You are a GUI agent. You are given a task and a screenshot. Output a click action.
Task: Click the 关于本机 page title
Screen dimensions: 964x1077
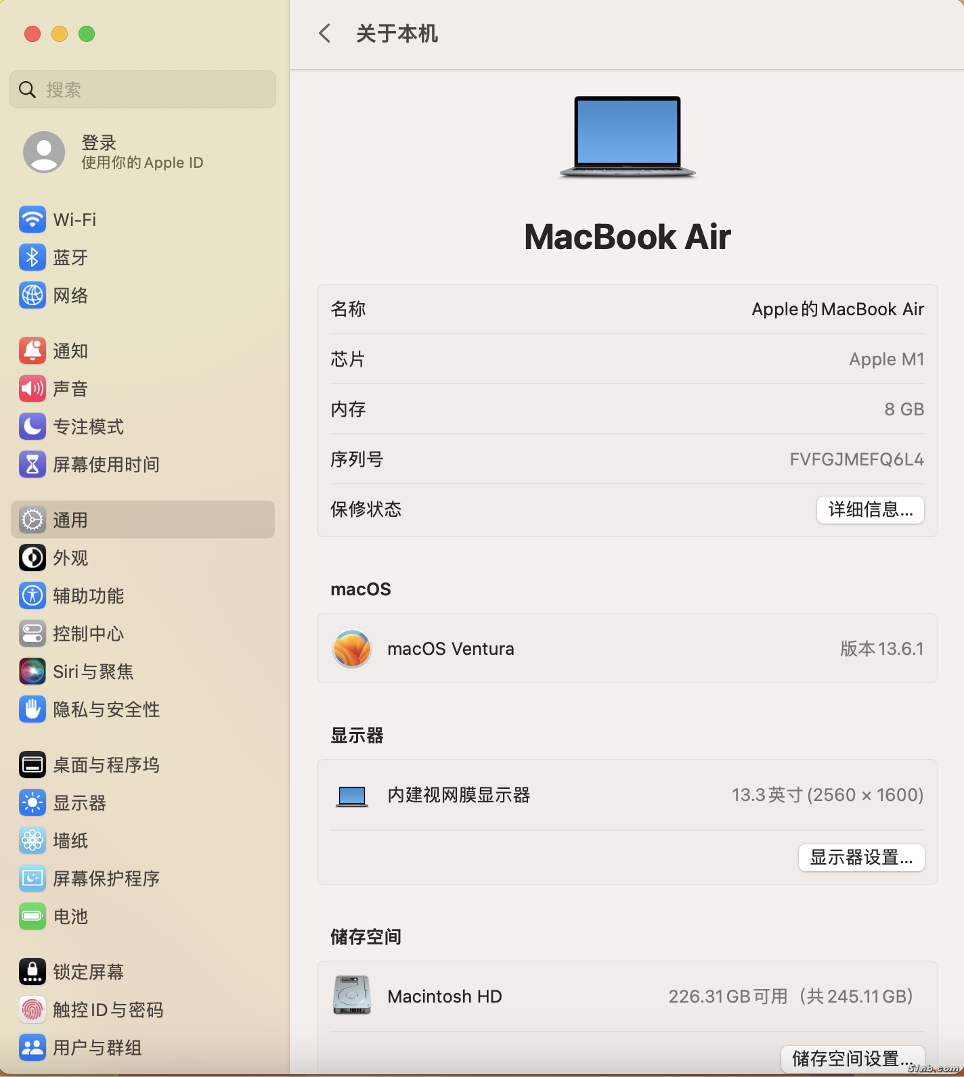coord(397,33)
